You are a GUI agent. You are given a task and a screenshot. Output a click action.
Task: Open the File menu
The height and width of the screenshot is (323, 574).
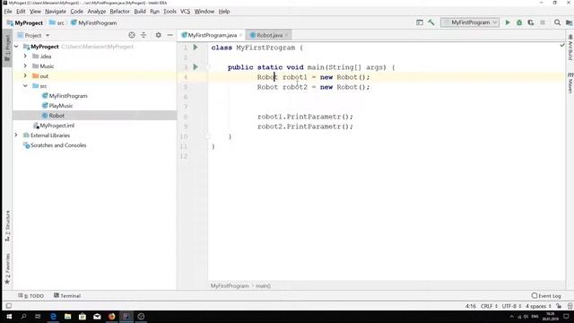pos(8,12)
